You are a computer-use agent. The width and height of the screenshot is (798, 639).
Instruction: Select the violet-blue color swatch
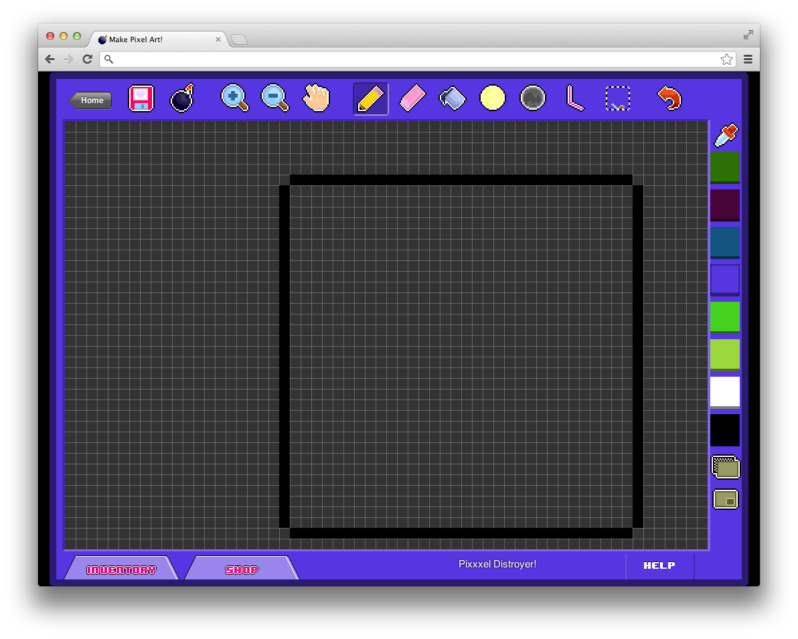725,280
